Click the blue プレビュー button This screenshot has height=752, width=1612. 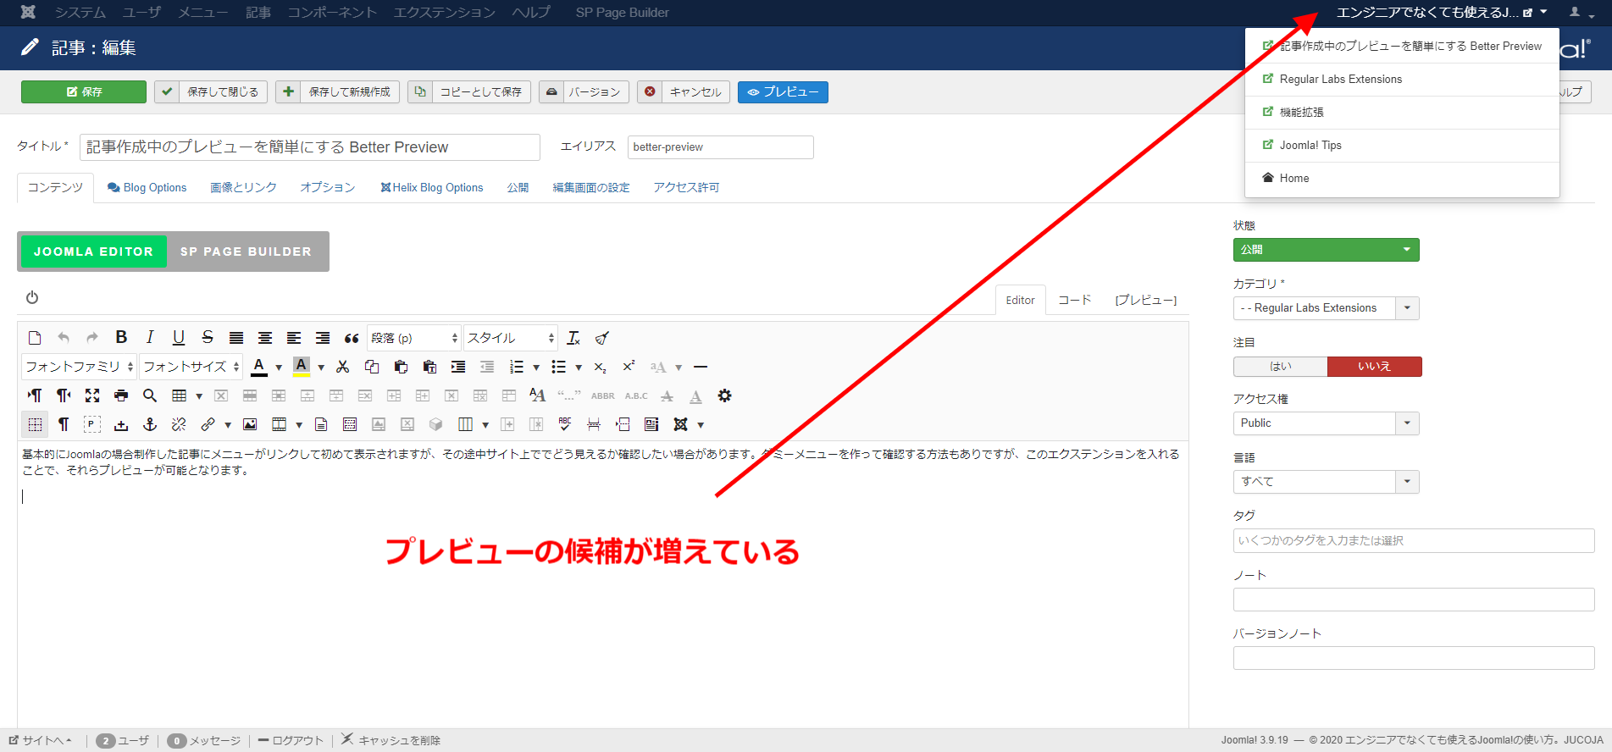tap(783, 91)
